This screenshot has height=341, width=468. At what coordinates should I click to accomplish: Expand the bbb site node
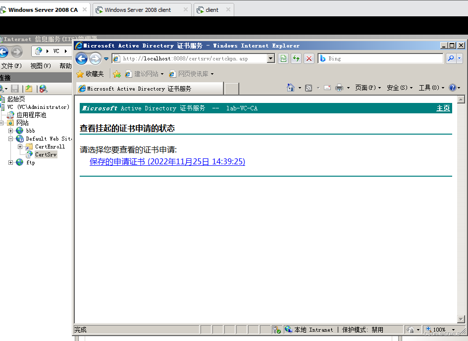10,131
